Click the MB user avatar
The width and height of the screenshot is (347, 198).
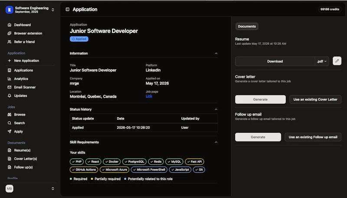pyautogui.click(x=9, y=188)
